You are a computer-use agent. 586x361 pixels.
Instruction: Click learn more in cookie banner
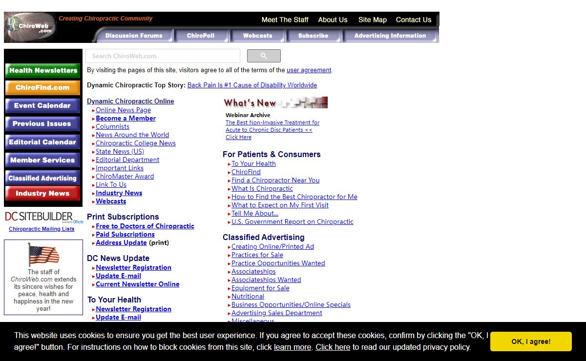coord(293,347)
